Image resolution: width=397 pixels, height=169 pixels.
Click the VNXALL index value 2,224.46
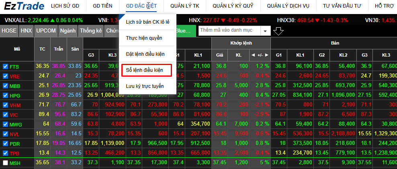38,20
